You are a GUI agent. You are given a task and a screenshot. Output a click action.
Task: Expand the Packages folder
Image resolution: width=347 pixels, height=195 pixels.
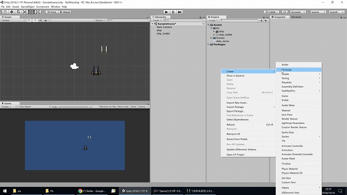point(209,45)
